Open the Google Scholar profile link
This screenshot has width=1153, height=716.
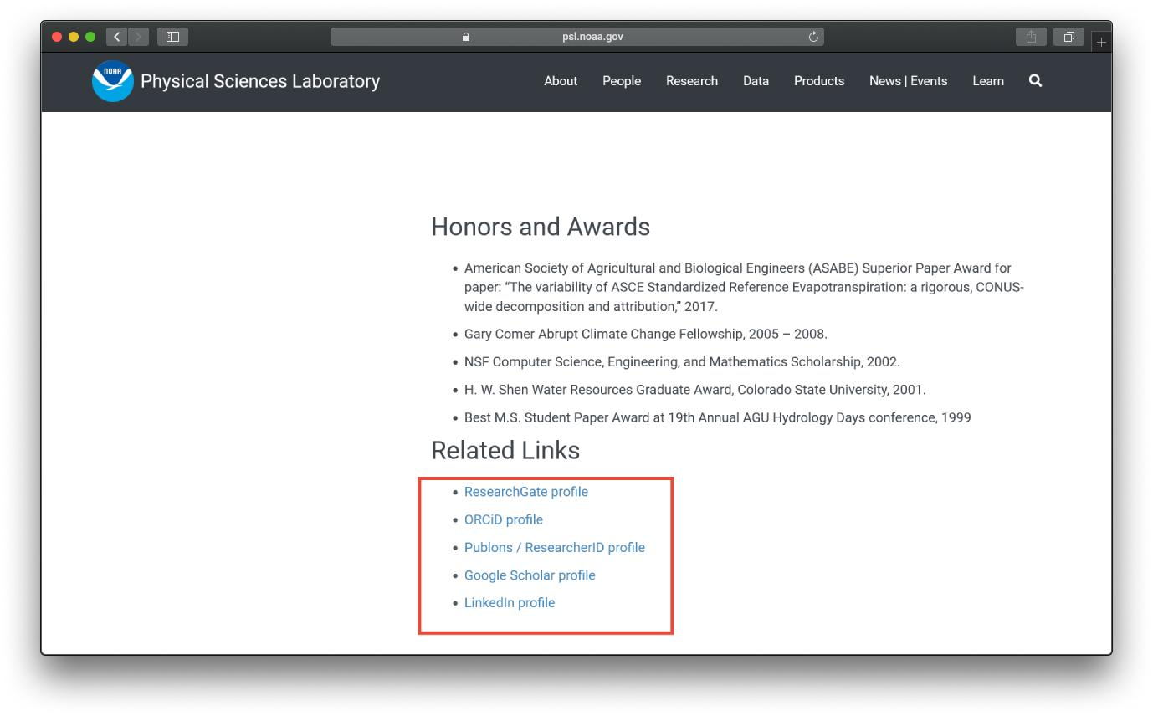tap(530, 575)
